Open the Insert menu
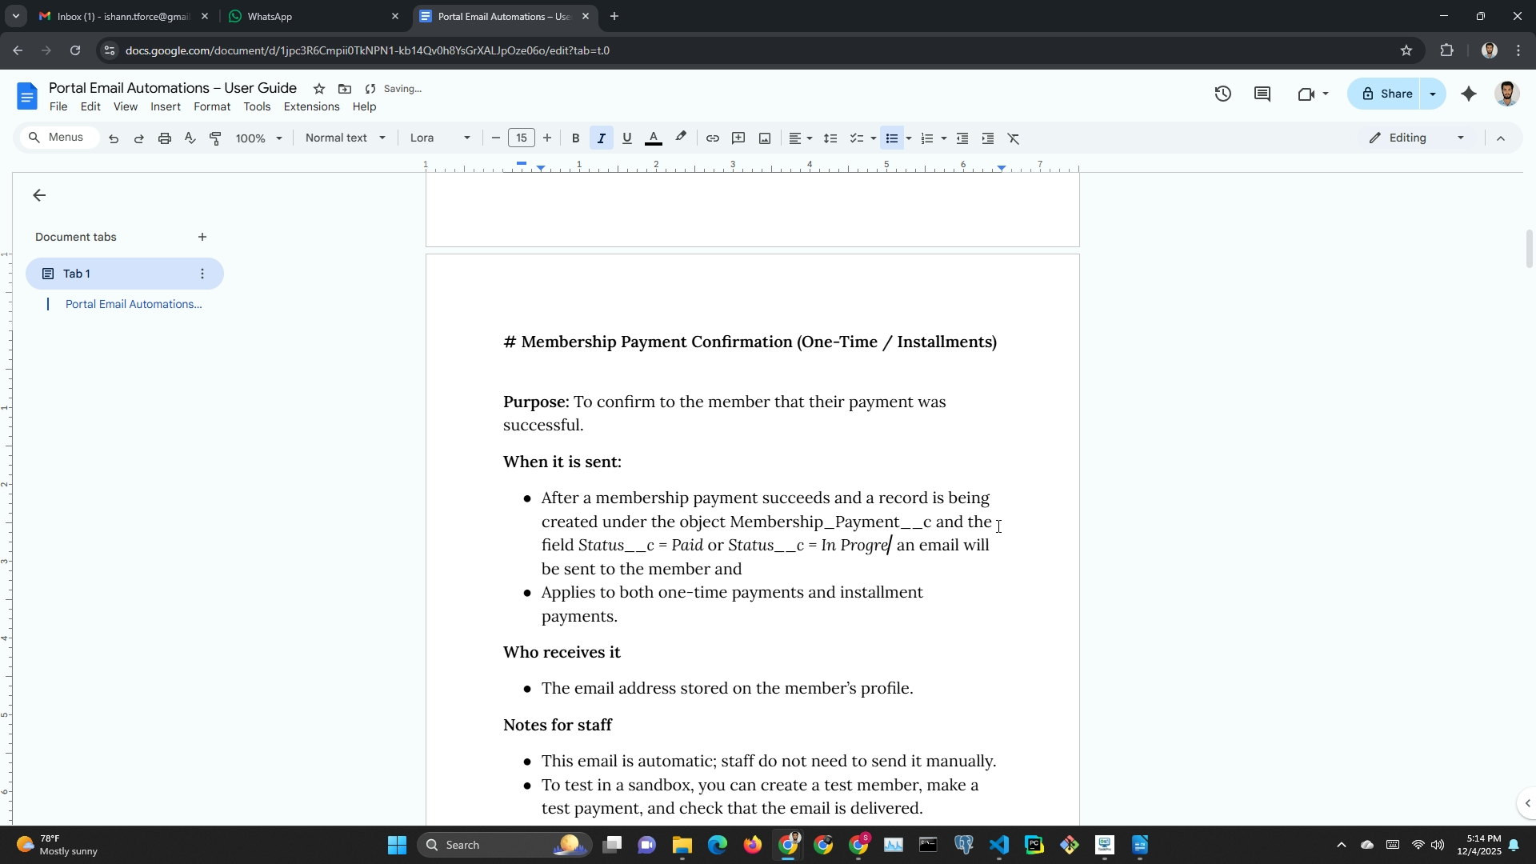 coord(165,106)
